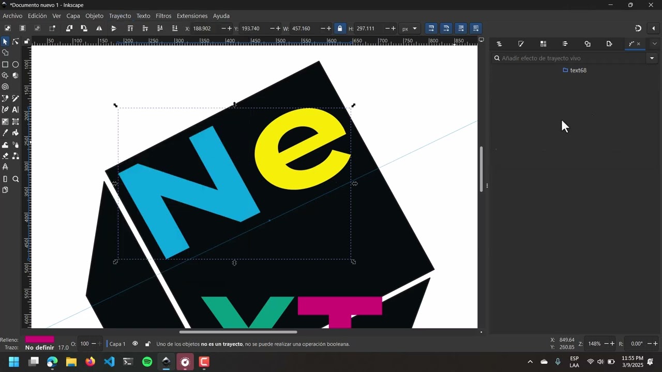
Task: Select the Star and polygon tool
Action: point(5,75)
